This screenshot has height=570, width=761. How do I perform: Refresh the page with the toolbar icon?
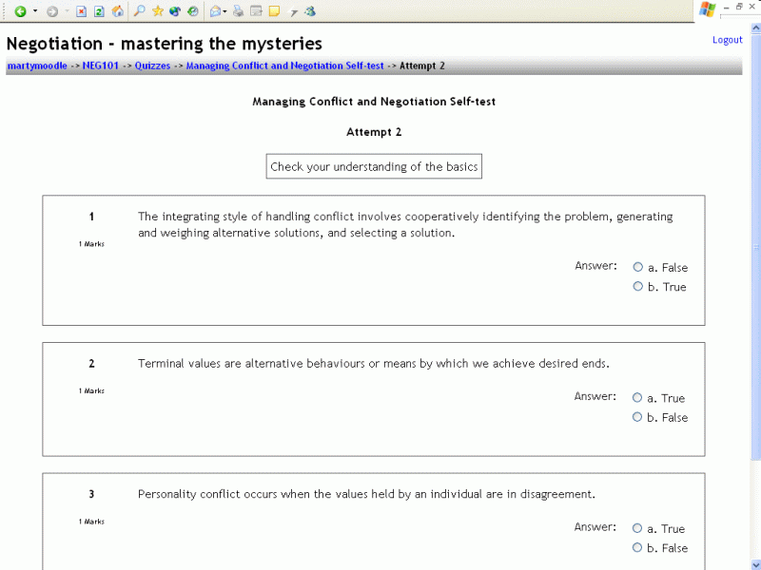(x=99, y=11)
